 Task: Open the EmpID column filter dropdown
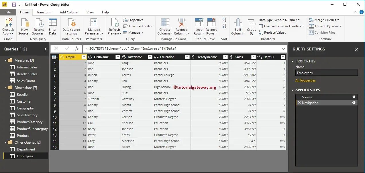84,57
